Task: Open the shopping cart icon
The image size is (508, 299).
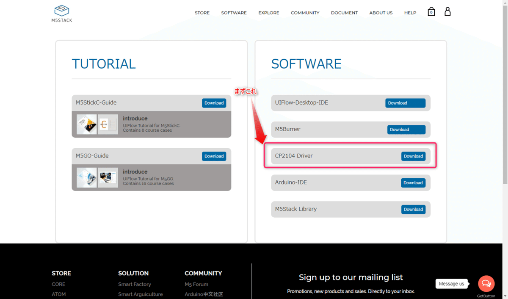Action: (431, 12)
